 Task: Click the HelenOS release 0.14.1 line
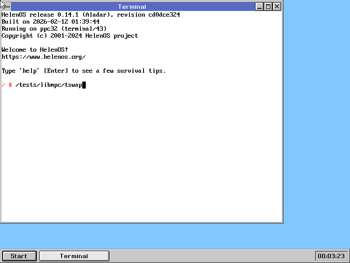click(91, 15)
